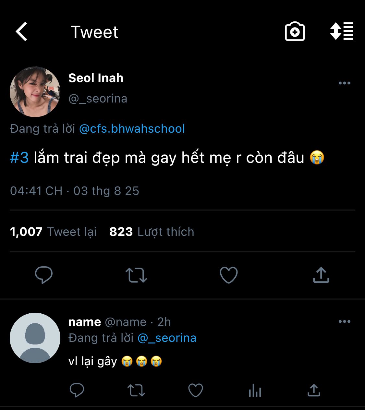The height and width of the screenshot is (410, 365).
Task: View the 1,007 Tweet lại list
Action: (x=54, y=232)
